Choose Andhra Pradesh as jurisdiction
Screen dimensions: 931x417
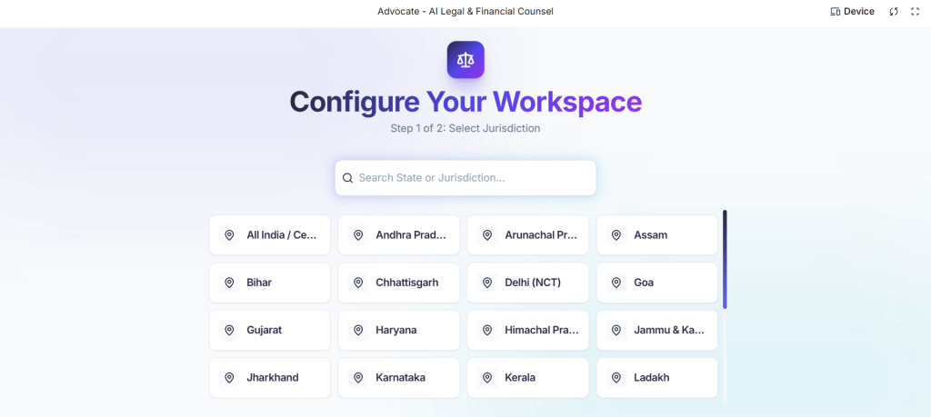399,235
